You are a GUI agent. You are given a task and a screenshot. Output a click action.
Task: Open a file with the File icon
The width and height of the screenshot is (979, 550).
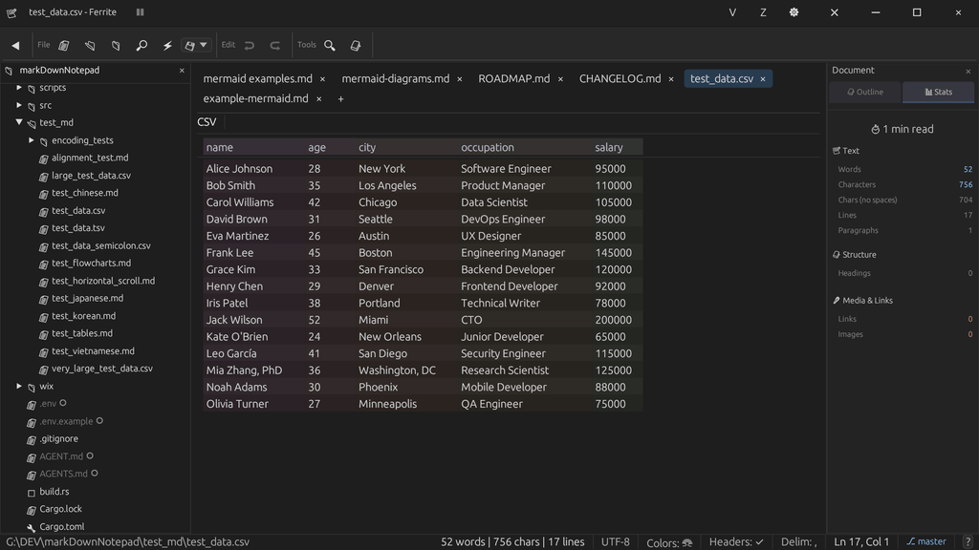click(63, 45)
